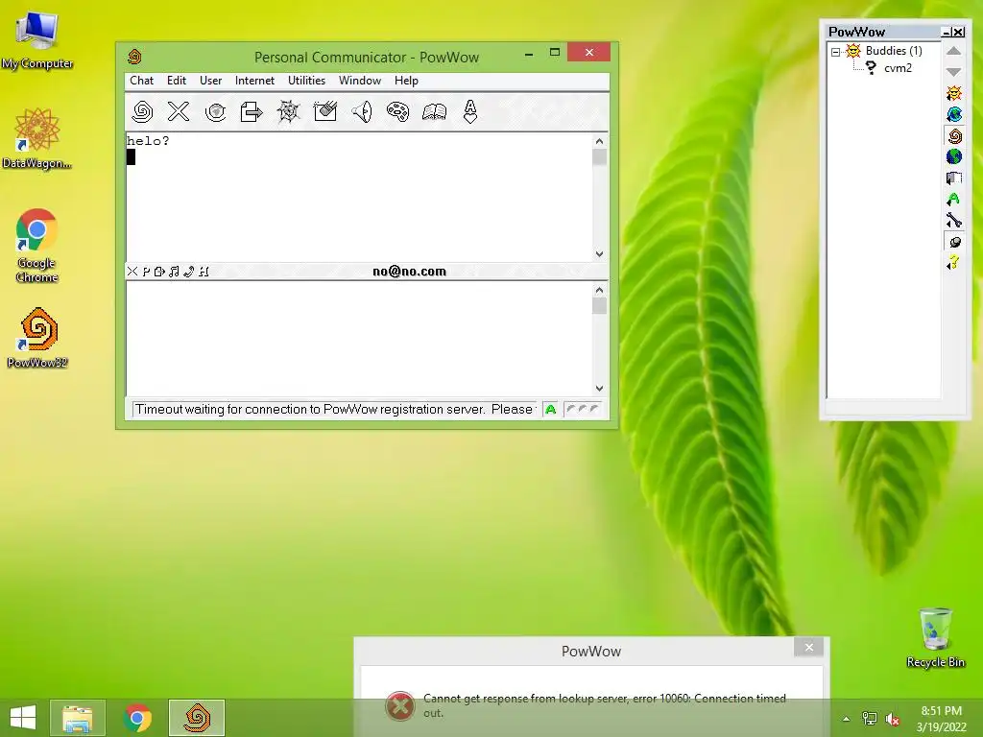Open Chrome from the taskbar
Viewport: 983px width, 737px height.
pos(137,718)
